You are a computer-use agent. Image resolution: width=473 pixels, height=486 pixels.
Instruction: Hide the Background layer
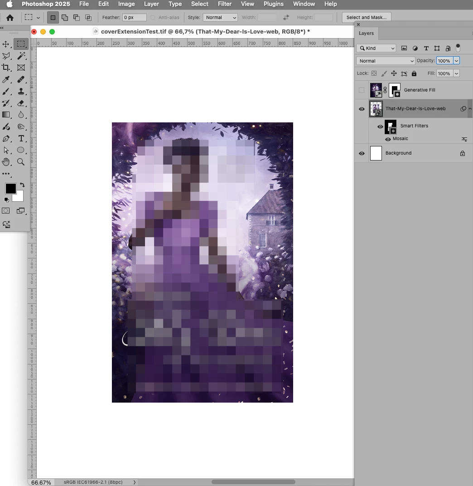point(362,153)
